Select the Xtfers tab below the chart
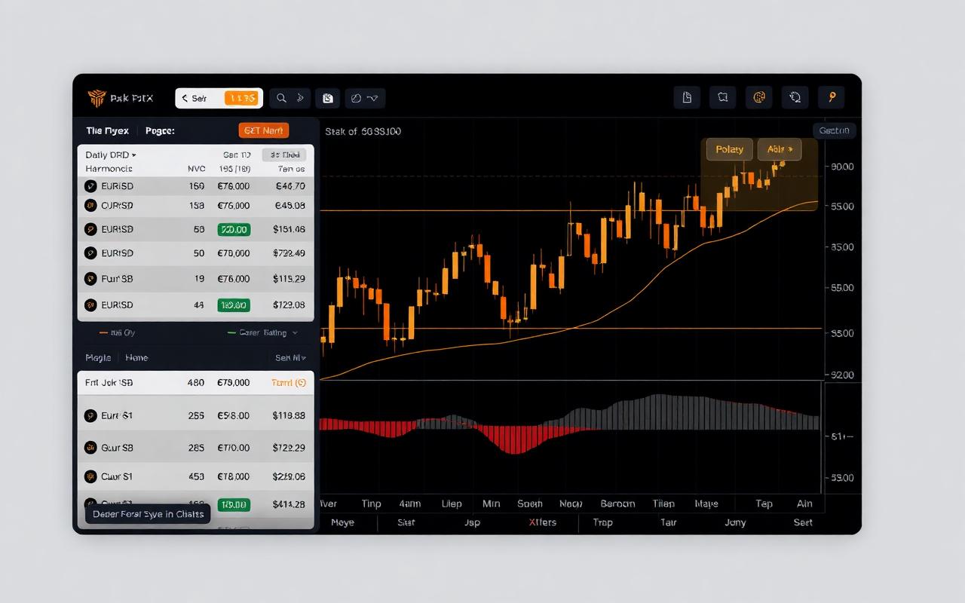This screenshot has height=603, width=965. (543, 522)
